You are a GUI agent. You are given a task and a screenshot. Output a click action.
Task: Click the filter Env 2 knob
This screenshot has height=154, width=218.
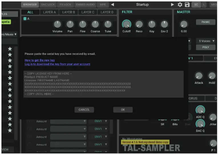click(164, 24)
